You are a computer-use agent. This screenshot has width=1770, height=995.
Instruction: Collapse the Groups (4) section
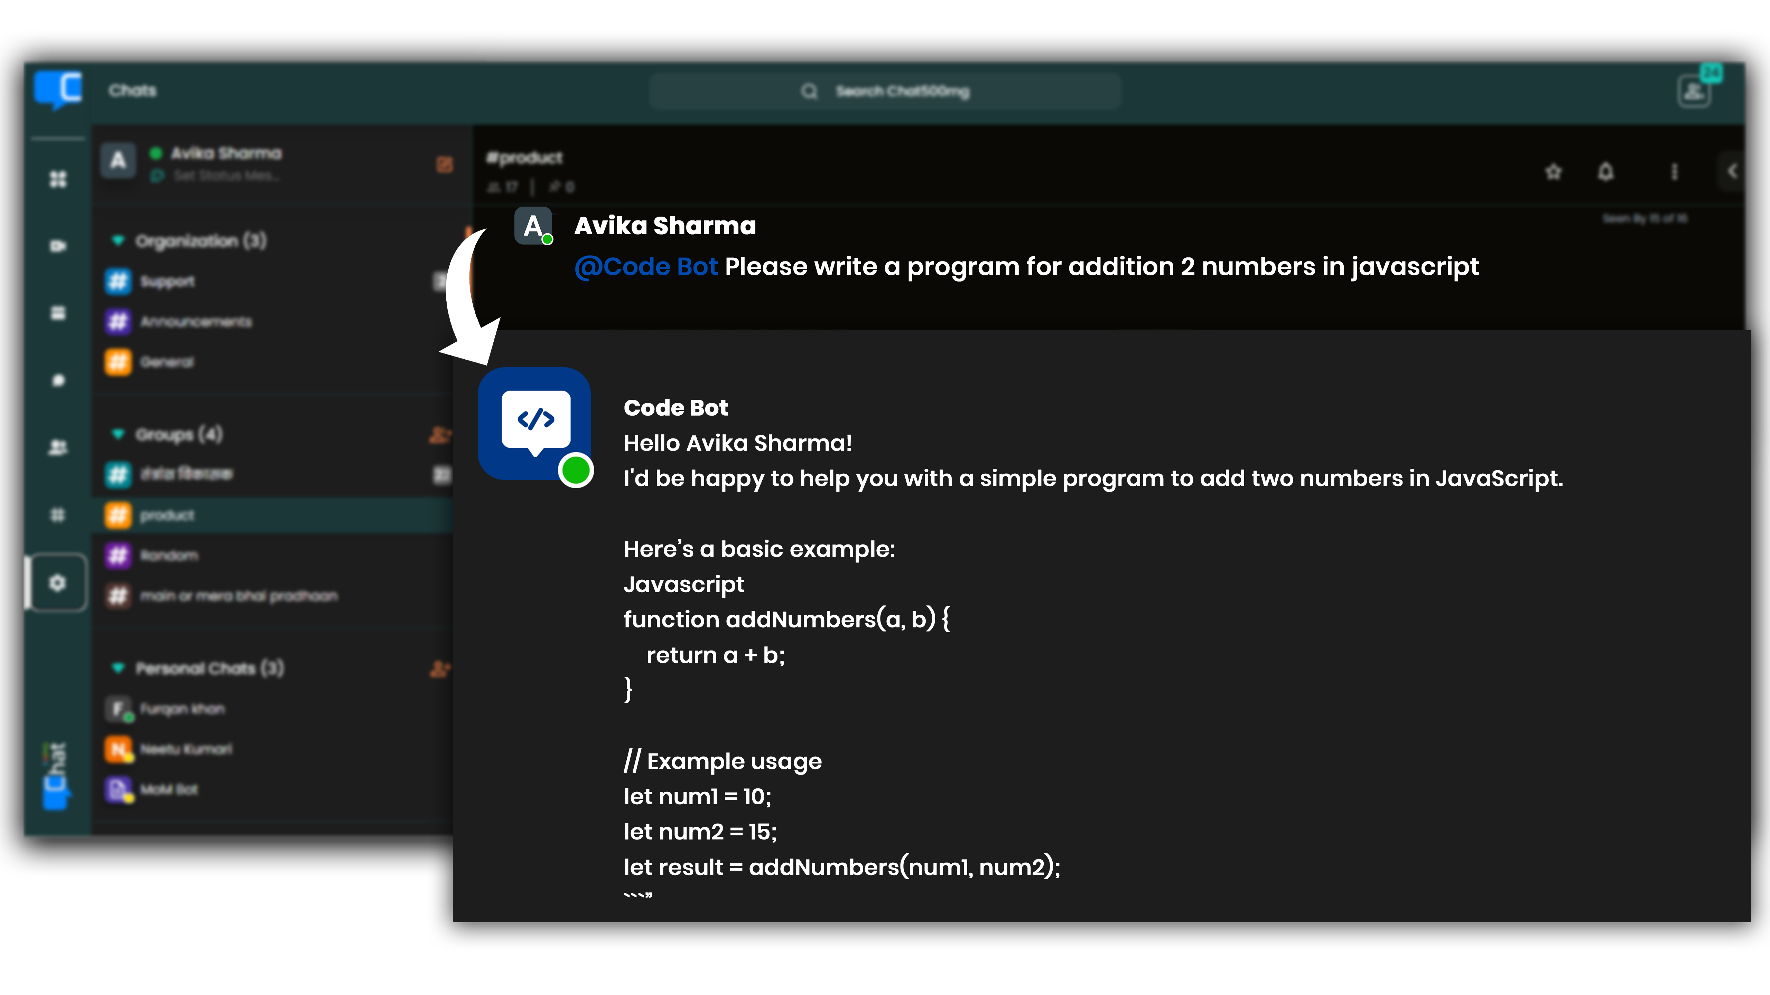(x=118, y=434)
